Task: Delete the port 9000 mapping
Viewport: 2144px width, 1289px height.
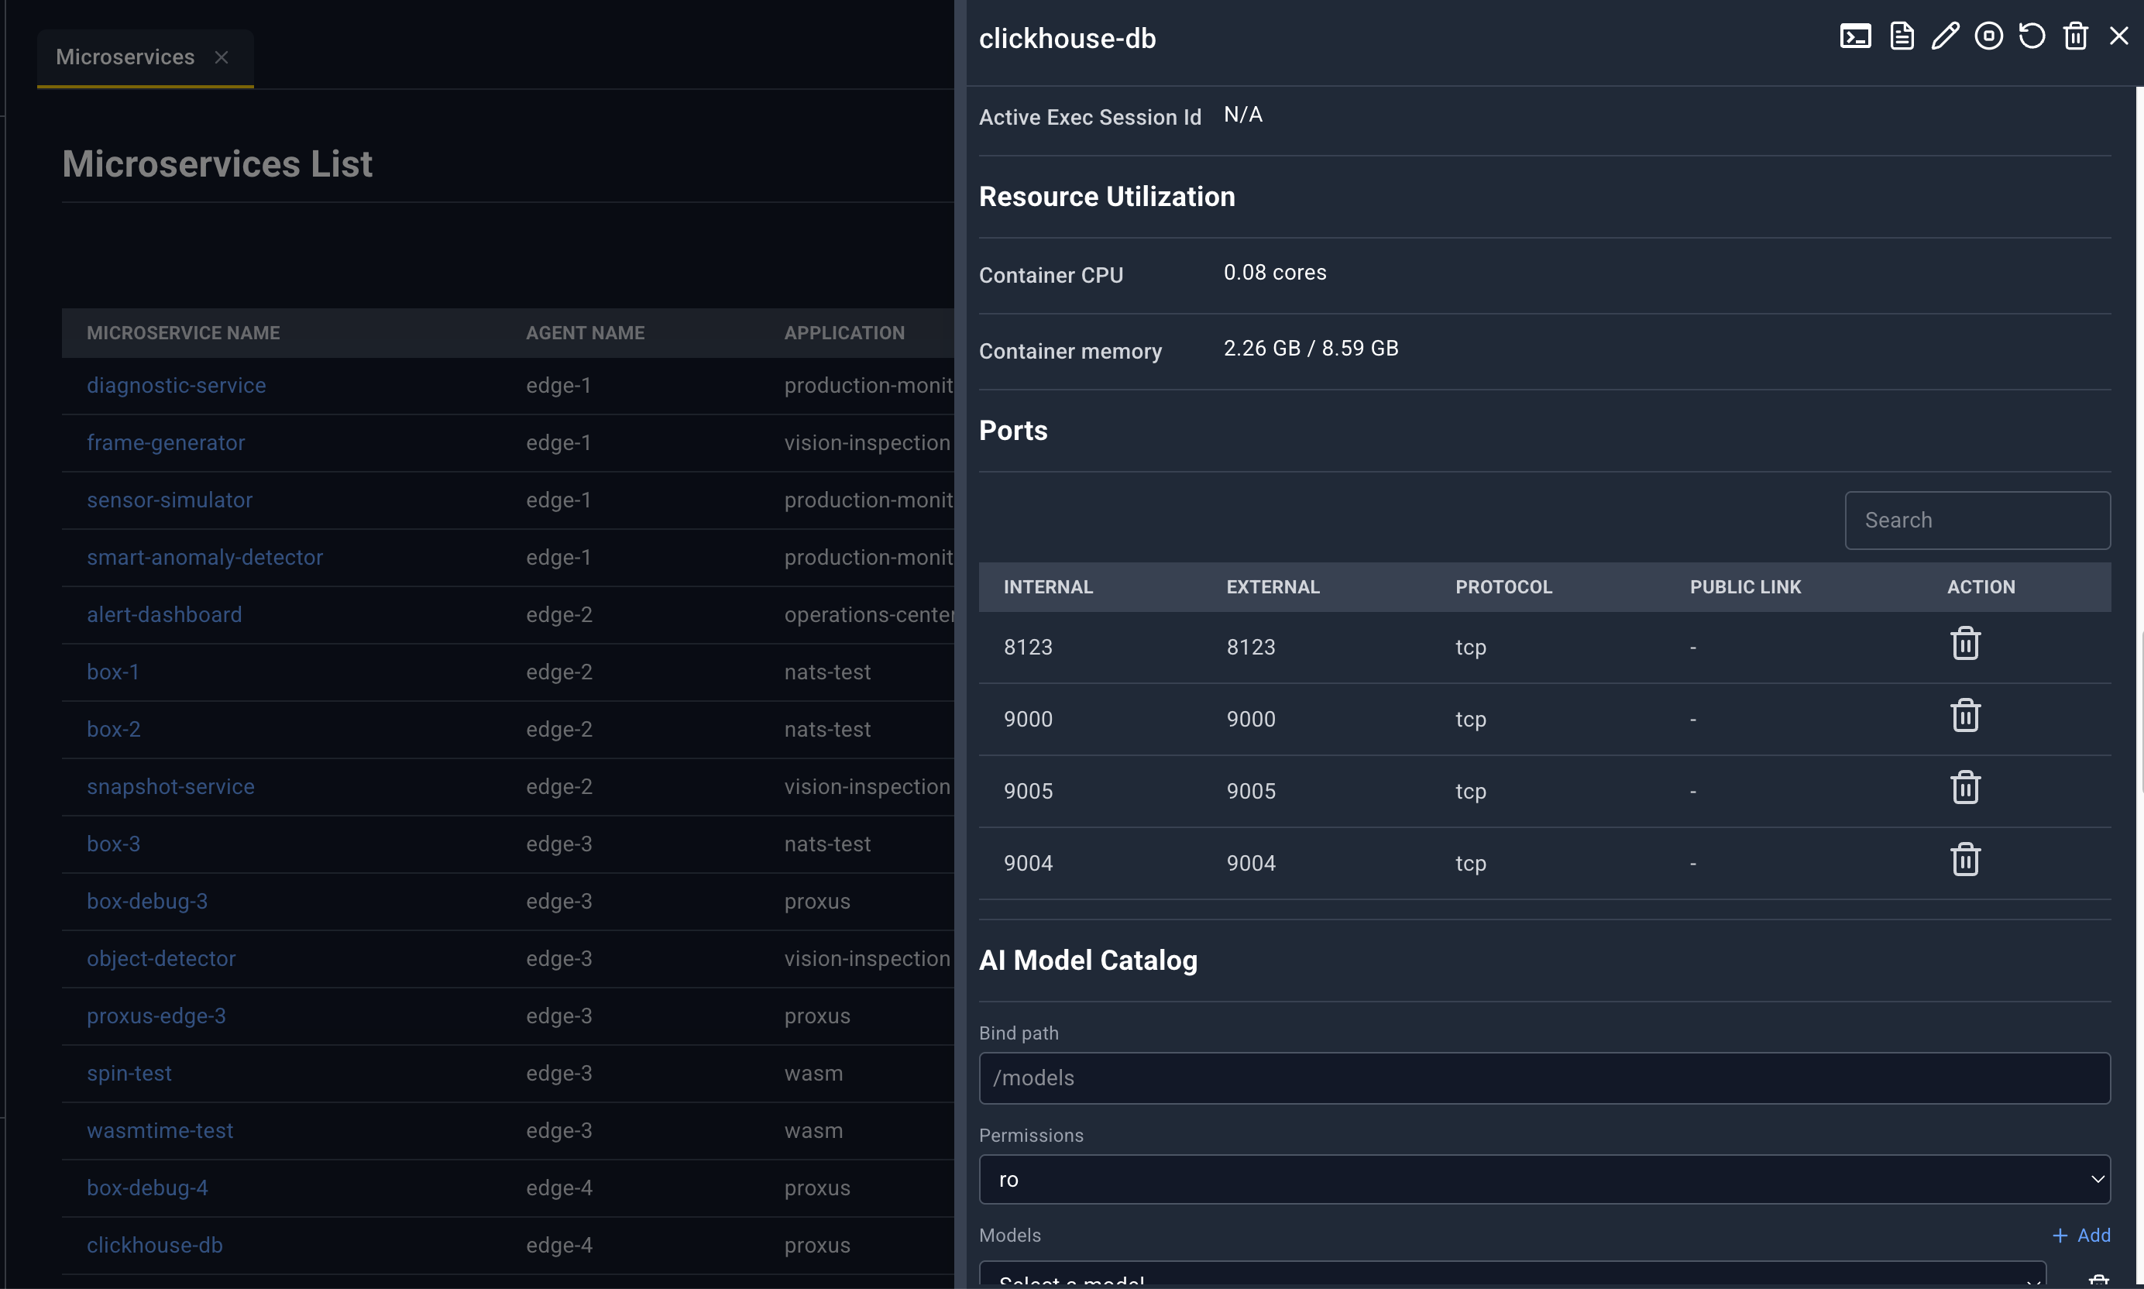Action: pos(1965,716)
